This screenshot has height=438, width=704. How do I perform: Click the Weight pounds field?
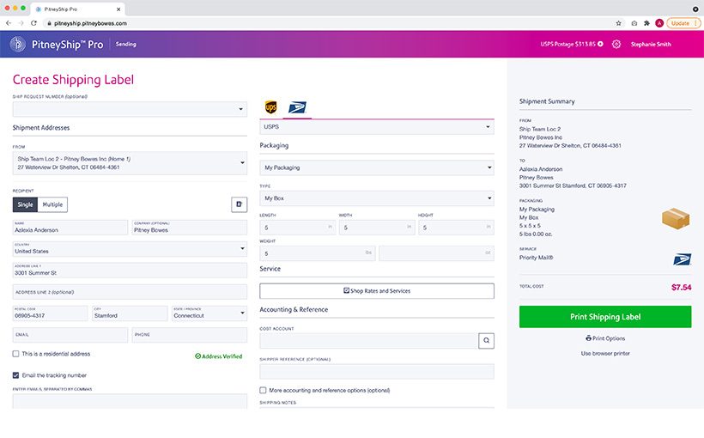click(318, 253)
